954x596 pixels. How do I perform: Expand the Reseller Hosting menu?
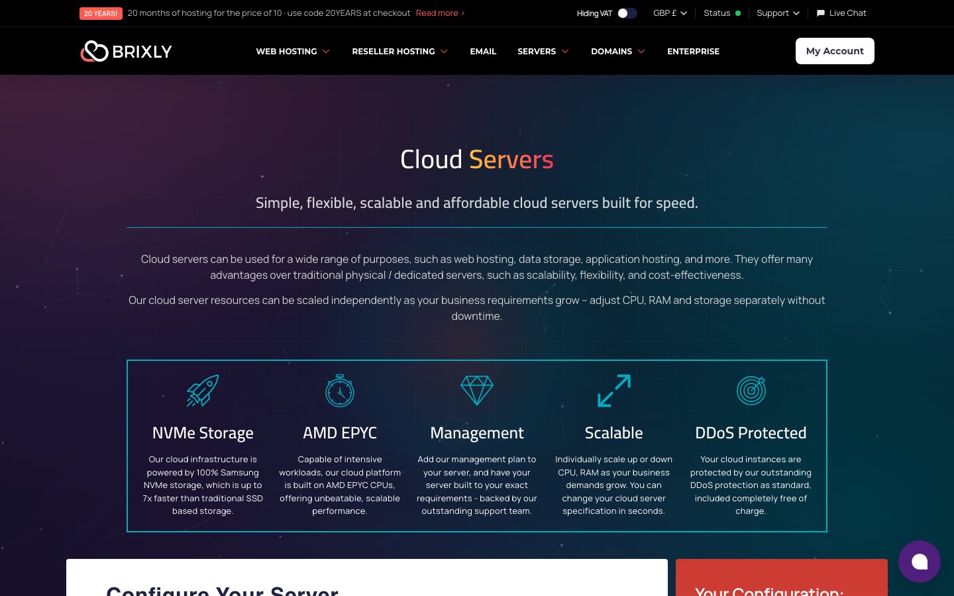(x=399, y=51)
